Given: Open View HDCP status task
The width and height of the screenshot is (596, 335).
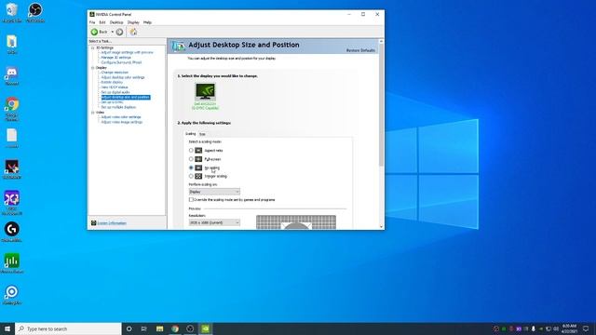Looking at the screenshot, I should click(x=115, y=87).
